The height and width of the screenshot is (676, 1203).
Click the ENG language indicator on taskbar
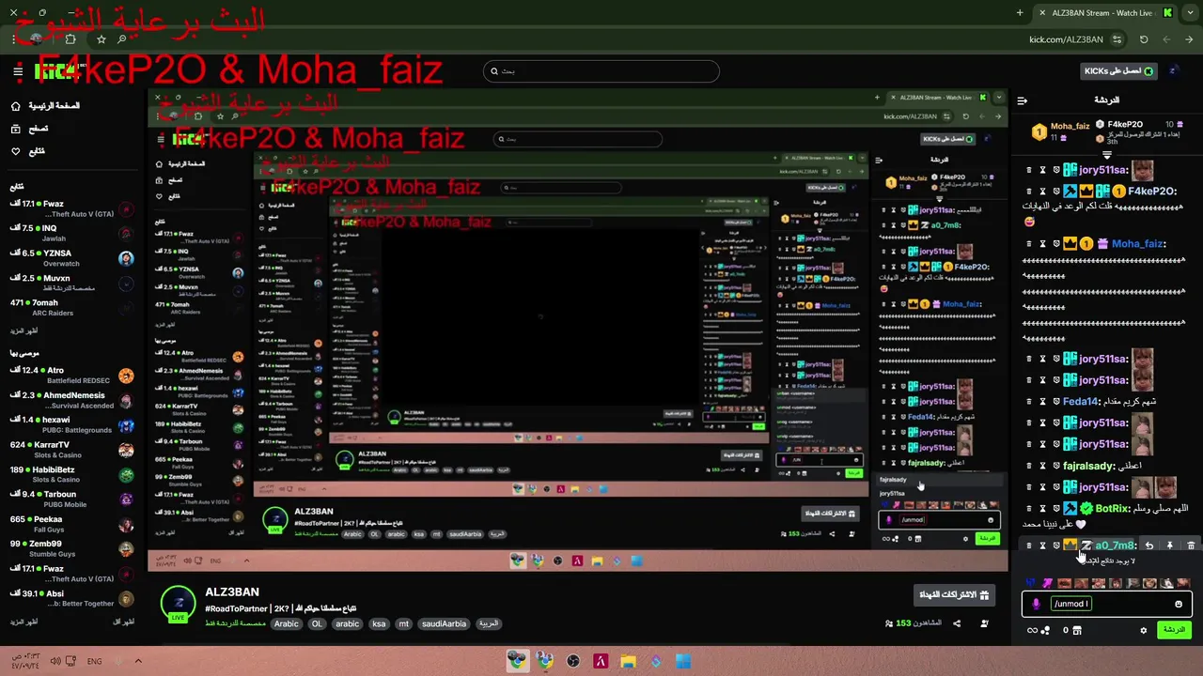pos(95,661)
